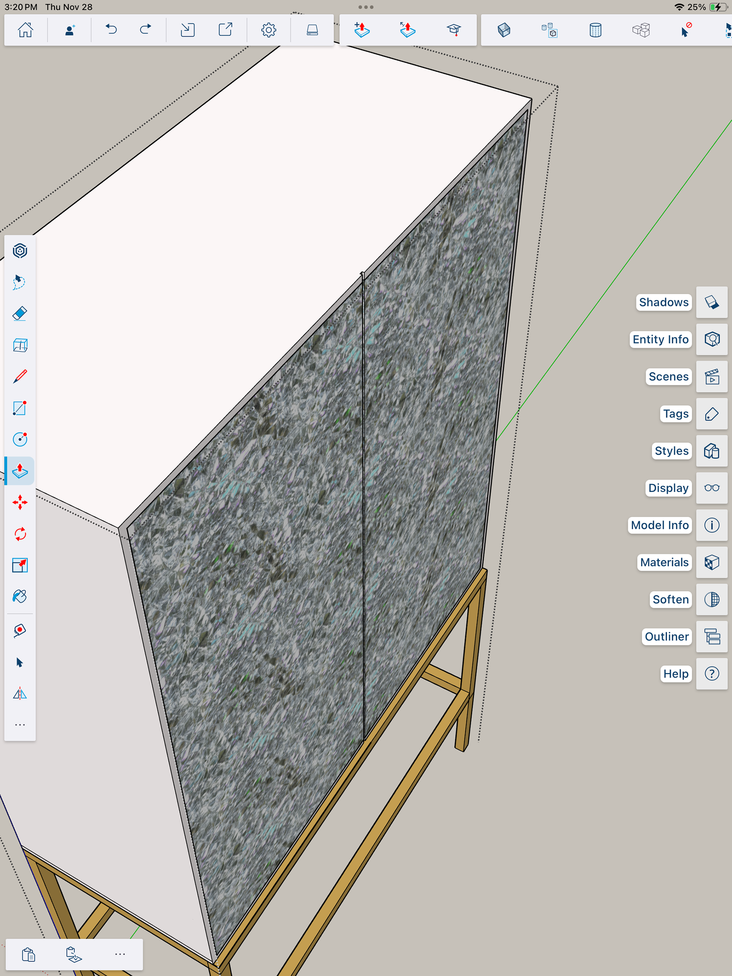Select the Eraser tool in left toolbar
Viewport: 732px width, 976px height.
coord(20,314)
